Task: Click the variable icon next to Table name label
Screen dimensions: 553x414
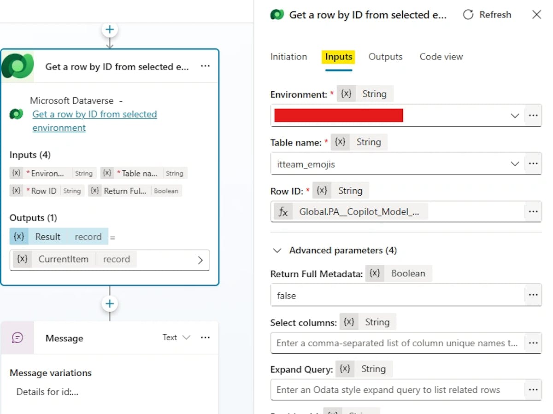Action: 340,142
